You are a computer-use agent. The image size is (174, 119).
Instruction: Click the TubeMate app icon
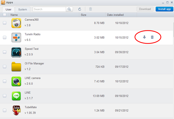click(17, 110)
